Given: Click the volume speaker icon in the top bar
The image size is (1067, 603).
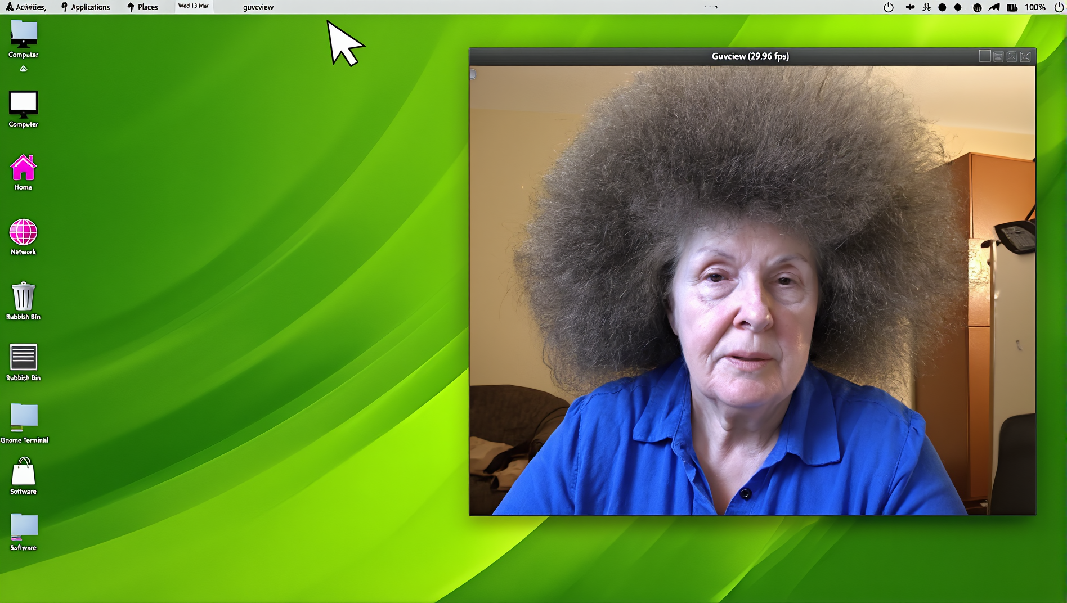Looking at the screenshot, I should 909,7.
